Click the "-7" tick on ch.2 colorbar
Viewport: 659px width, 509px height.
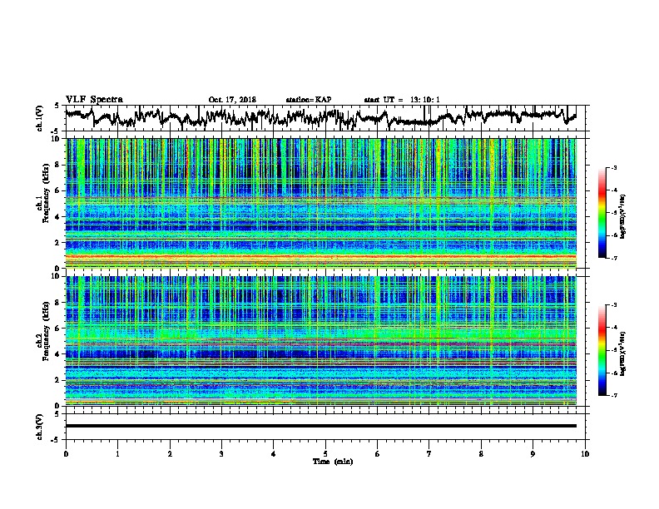tap(614, 395)
